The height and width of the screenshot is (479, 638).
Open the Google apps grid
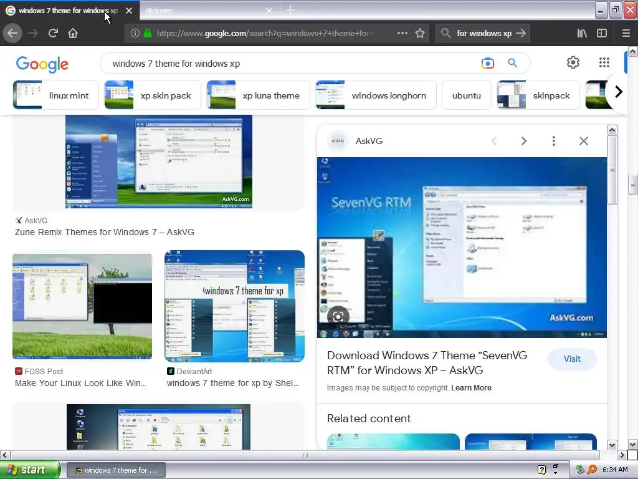[x=604, y=62]
